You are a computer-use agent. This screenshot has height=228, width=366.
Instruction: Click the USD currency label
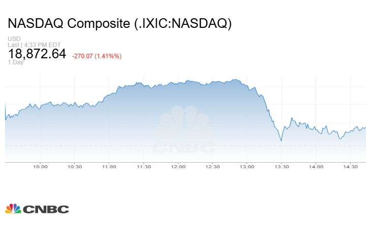coord(14,39)
